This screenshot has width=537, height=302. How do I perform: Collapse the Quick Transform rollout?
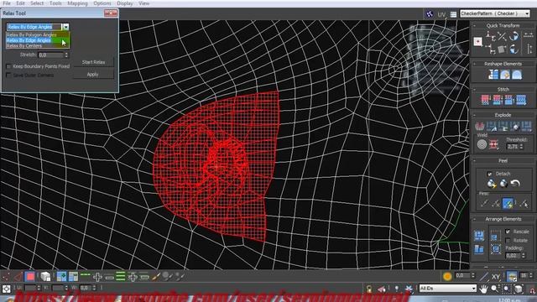[x=475, y=26]
